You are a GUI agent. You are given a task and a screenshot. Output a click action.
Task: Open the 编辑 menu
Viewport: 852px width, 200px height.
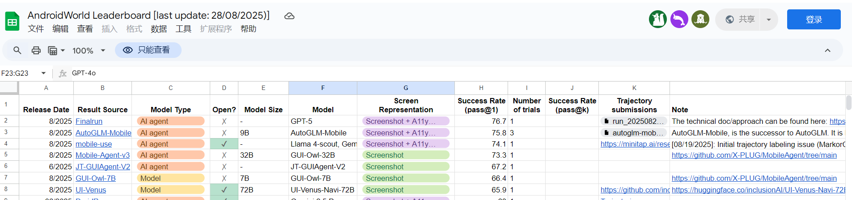pos(60,29)
